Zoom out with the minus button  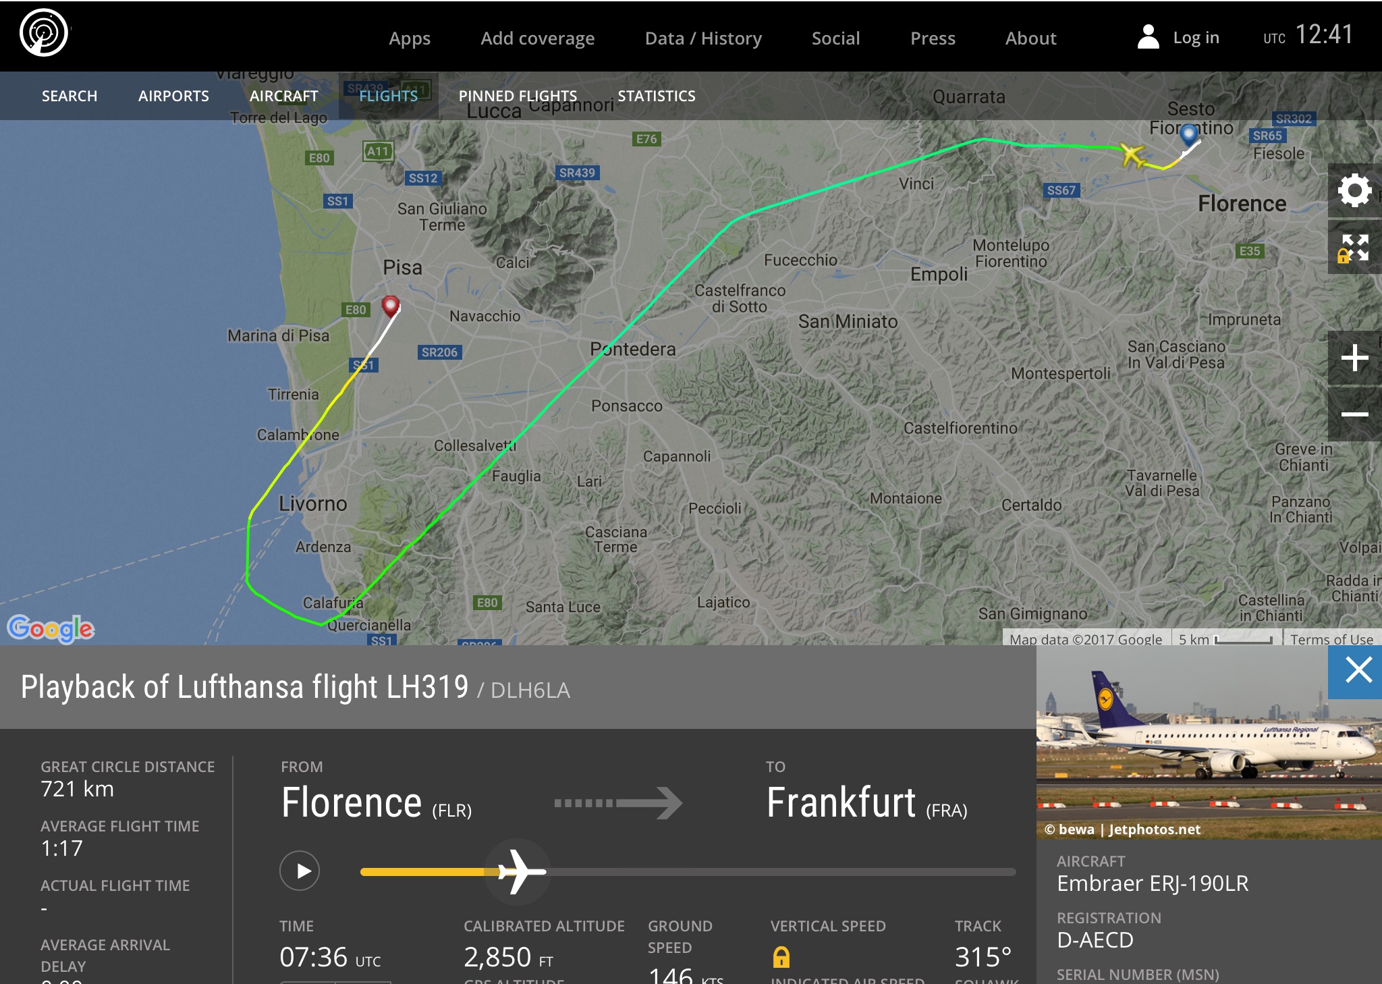pos(1354,414)
